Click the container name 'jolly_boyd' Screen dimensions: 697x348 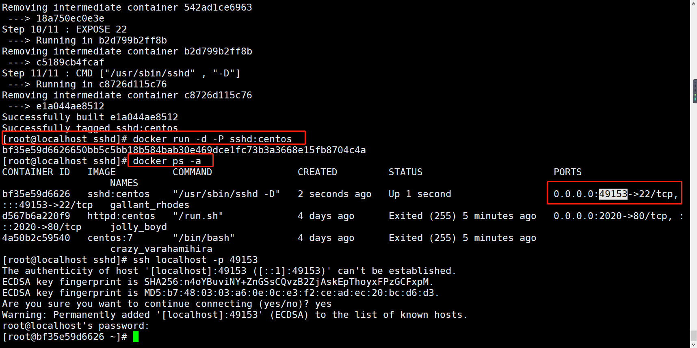[139, 227]
